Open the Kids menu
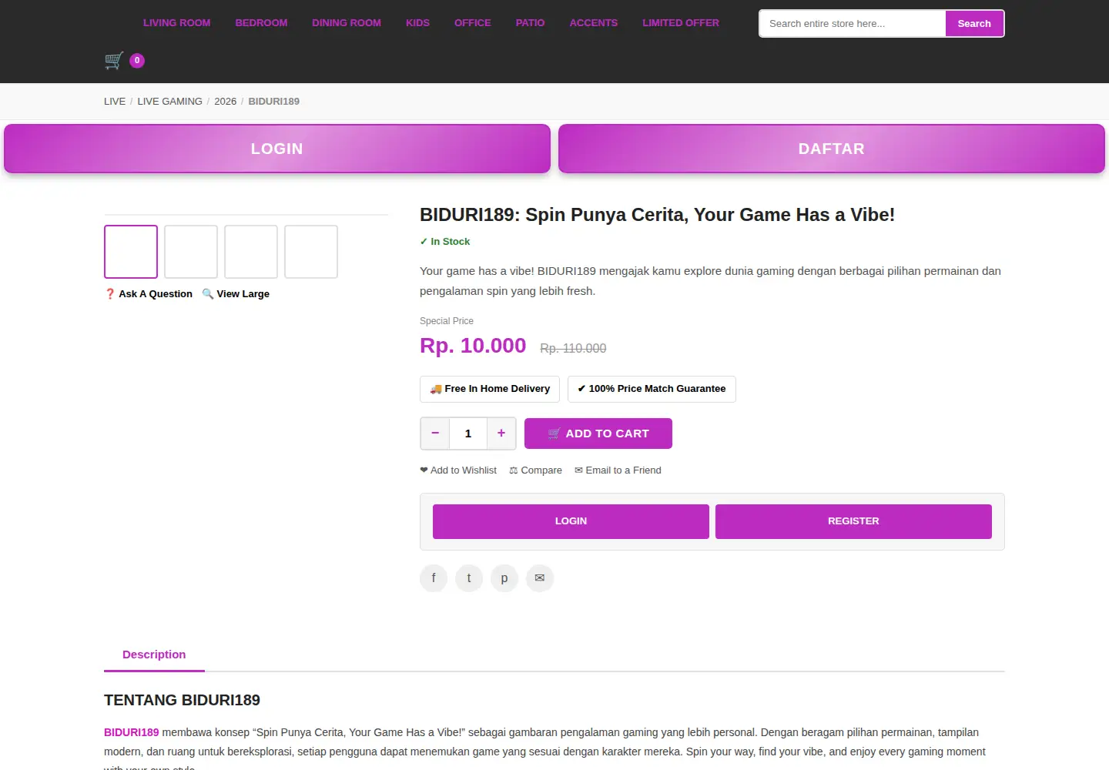 click(x=418, y=23)
